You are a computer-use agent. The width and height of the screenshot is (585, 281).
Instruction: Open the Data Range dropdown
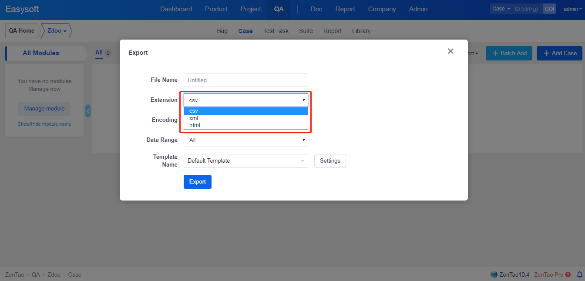pos(245,140)
